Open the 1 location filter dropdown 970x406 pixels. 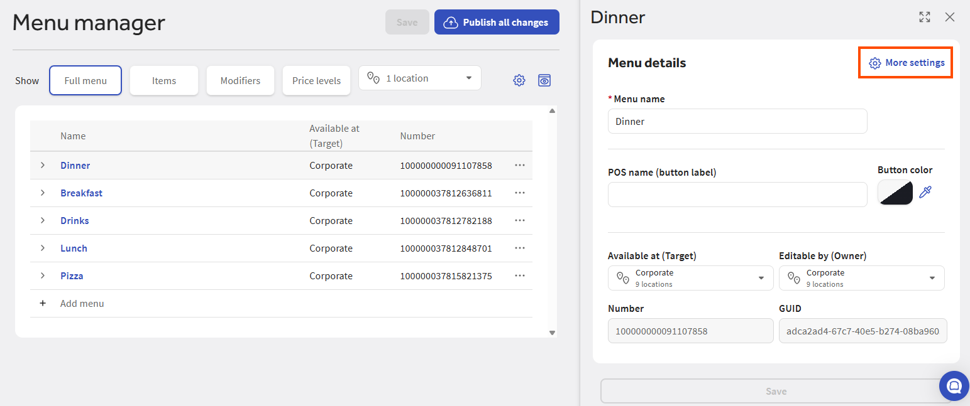pyautogui.click(x=419, y=77)
